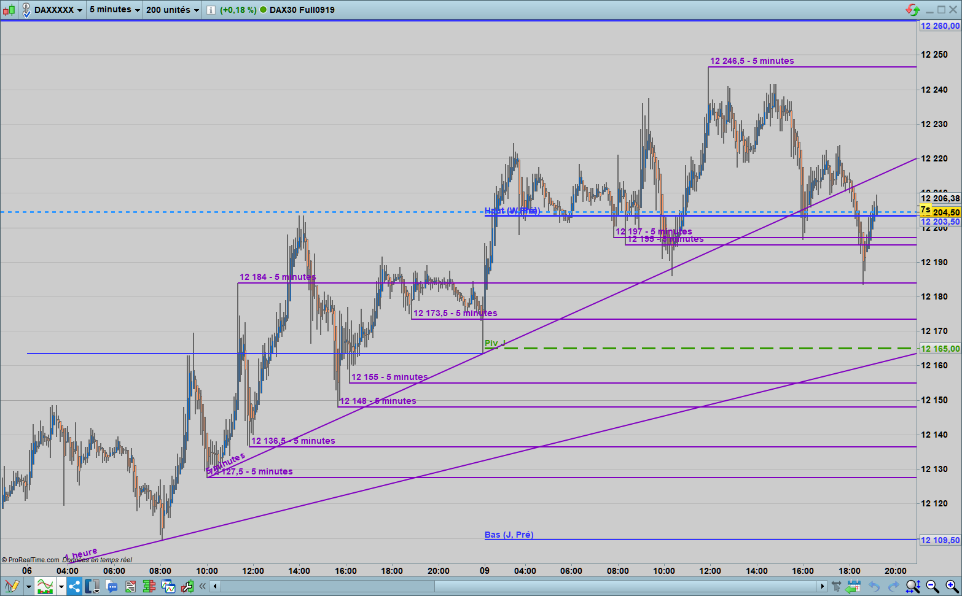This screenshot has width=962, height=596.
Task: Click the 12 184 - 5 minutes label
Action: [278, 277]
